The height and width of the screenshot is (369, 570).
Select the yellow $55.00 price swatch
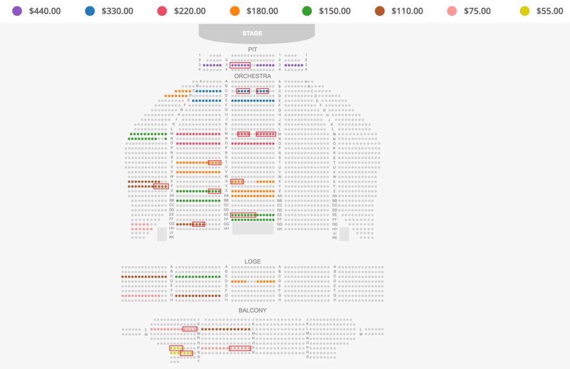(525, 11)
